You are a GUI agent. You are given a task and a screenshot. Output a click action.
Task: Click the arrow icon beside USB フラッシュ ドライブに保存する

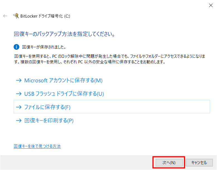pos(19,94)
